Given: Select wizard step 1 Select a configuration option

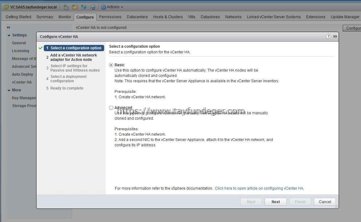Looking at the screenshot, I should tap(74, 48).
